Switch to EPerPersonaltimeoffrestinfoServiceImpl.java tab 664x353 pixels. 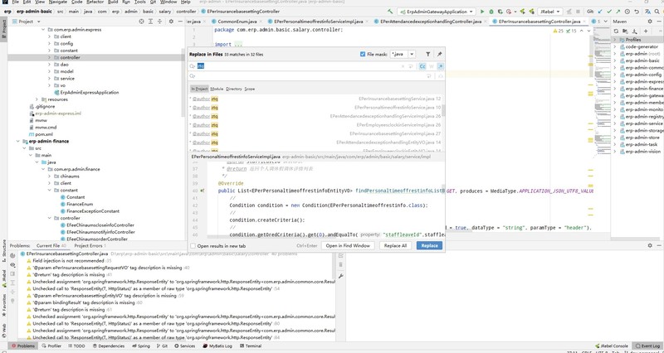pyautogui.click(x=318, y=22)
